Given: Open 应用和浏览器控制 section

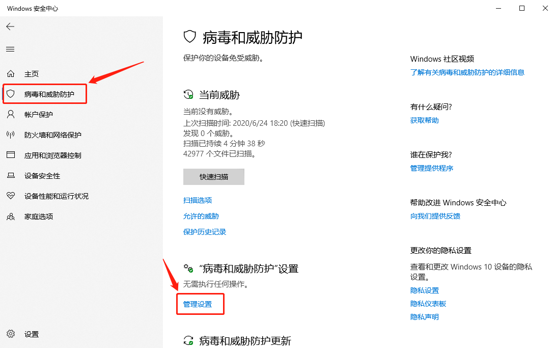Looking at the screenshot, I should [x=39, y=155].
